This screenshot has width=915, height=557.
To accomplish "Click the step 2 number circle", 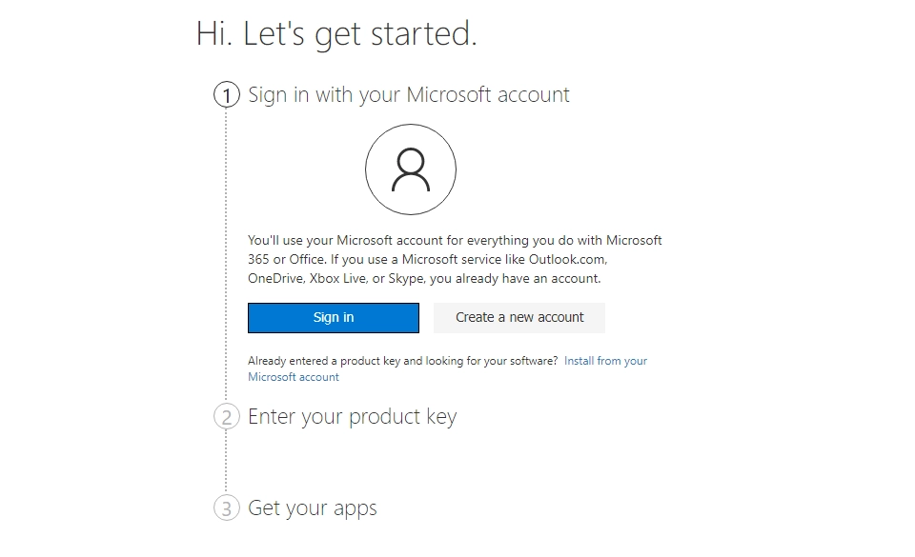I will point(226,417).
